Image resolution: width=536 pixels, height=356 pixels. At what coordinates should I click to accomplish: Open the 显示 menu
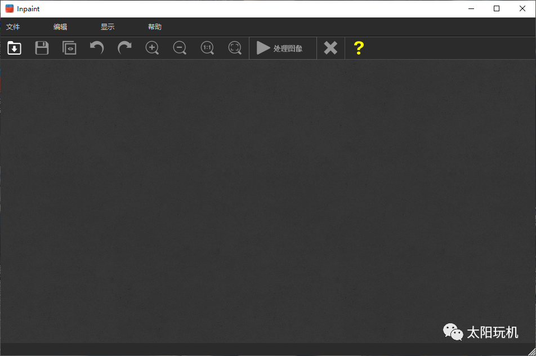[108, 26]
